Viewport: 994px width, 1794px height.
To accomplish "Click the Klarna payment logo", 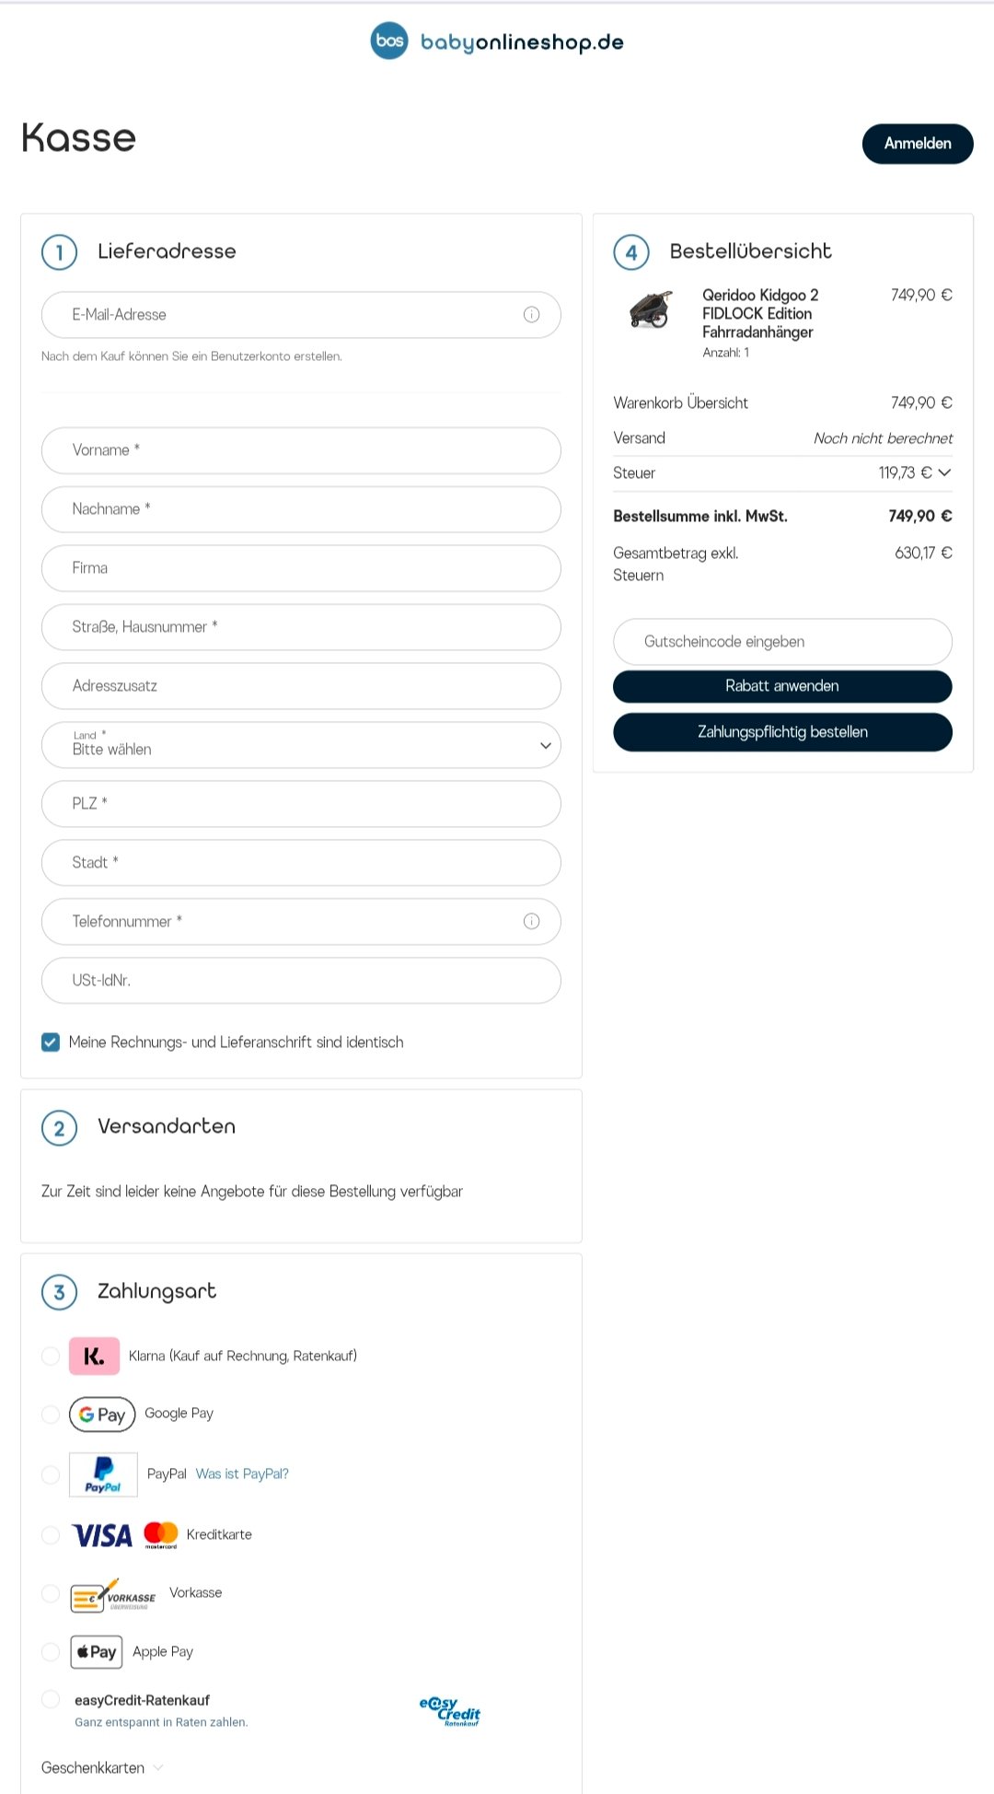I will [94, 1357].
